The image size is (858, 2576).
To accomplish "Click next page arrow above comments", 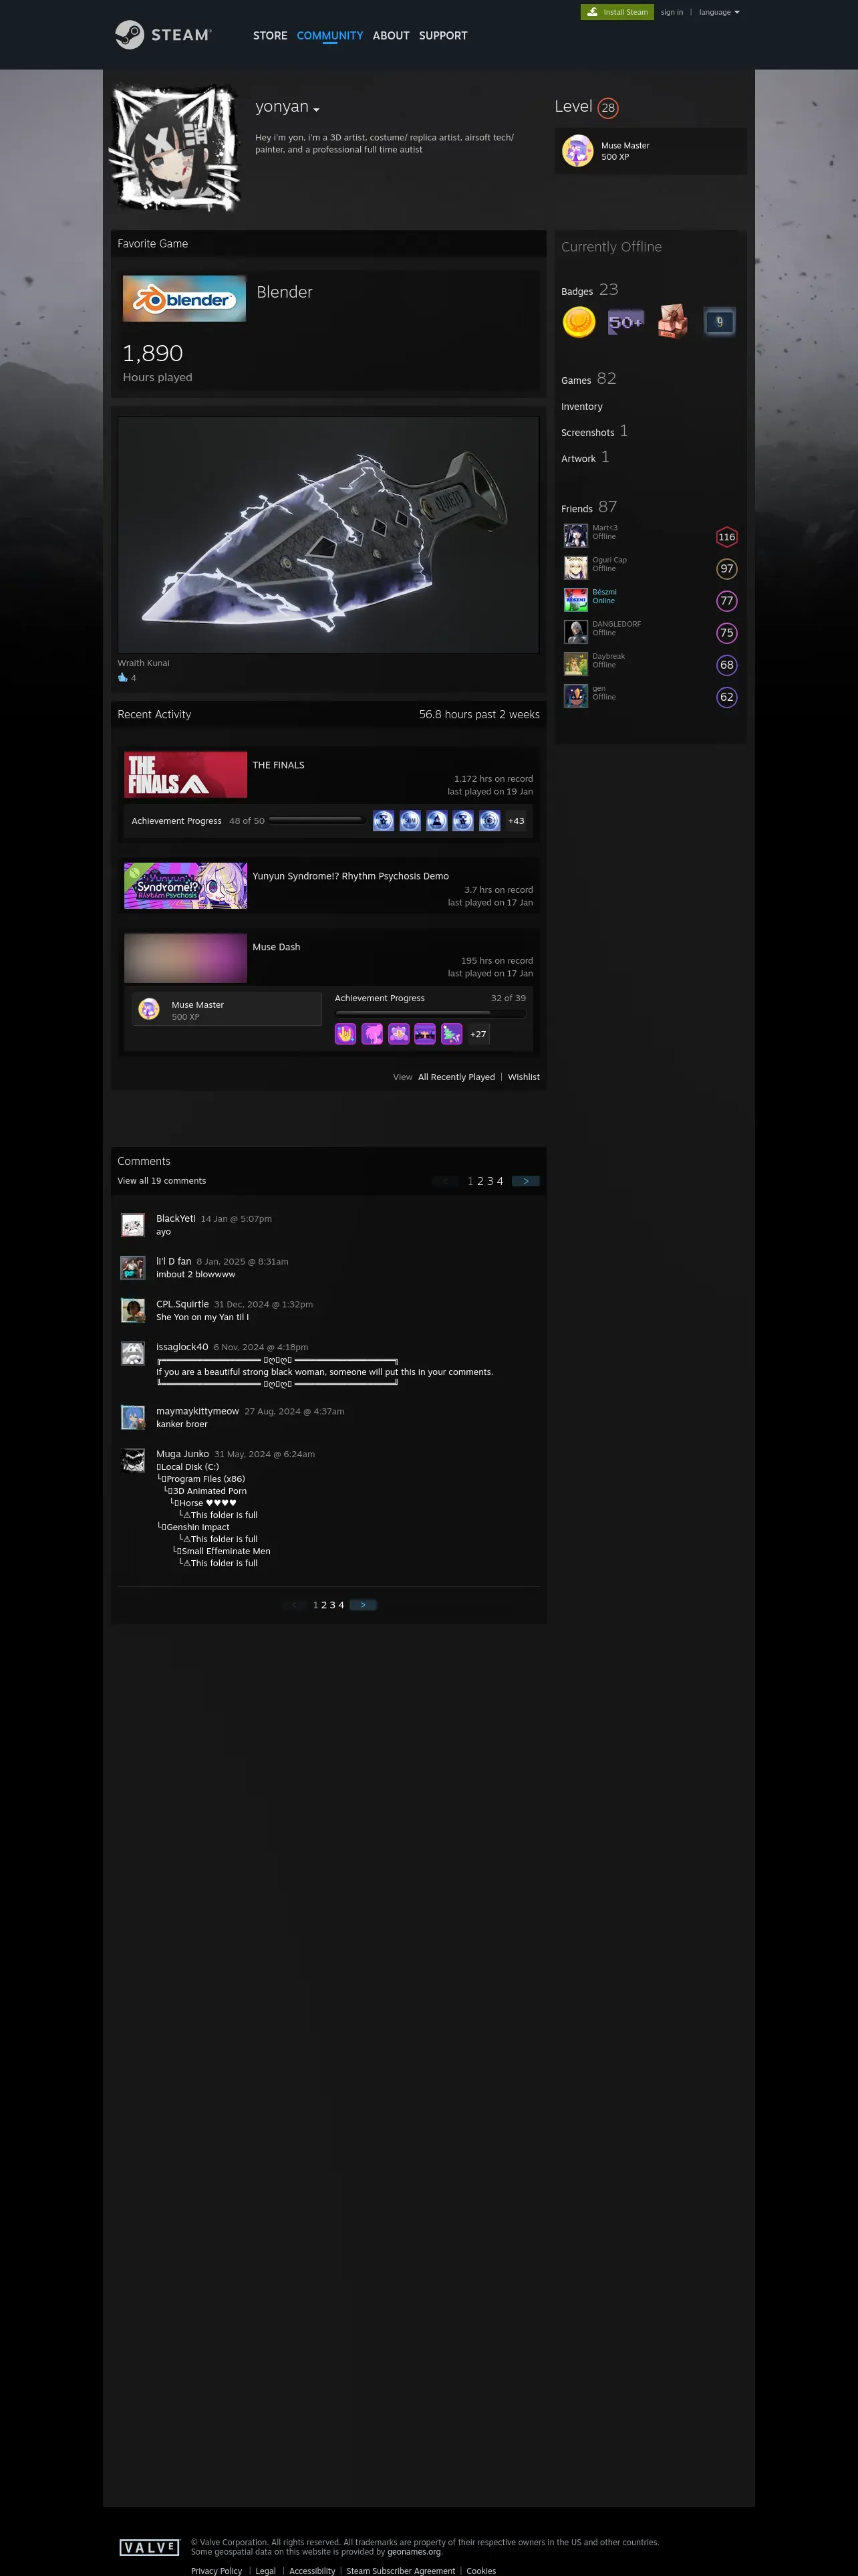I will click(525, 1181).
